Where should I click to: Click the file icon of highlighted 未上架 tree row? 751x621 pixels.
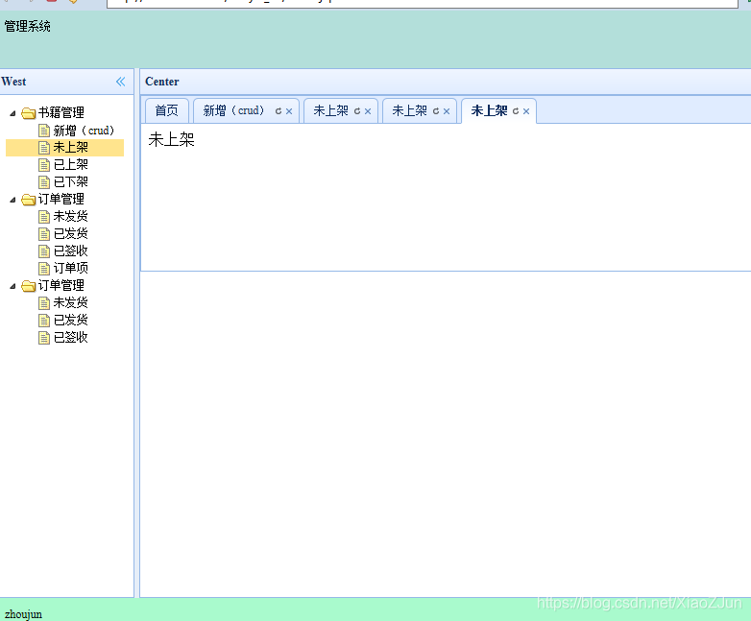pyautogui.click(x=44, y=148)
